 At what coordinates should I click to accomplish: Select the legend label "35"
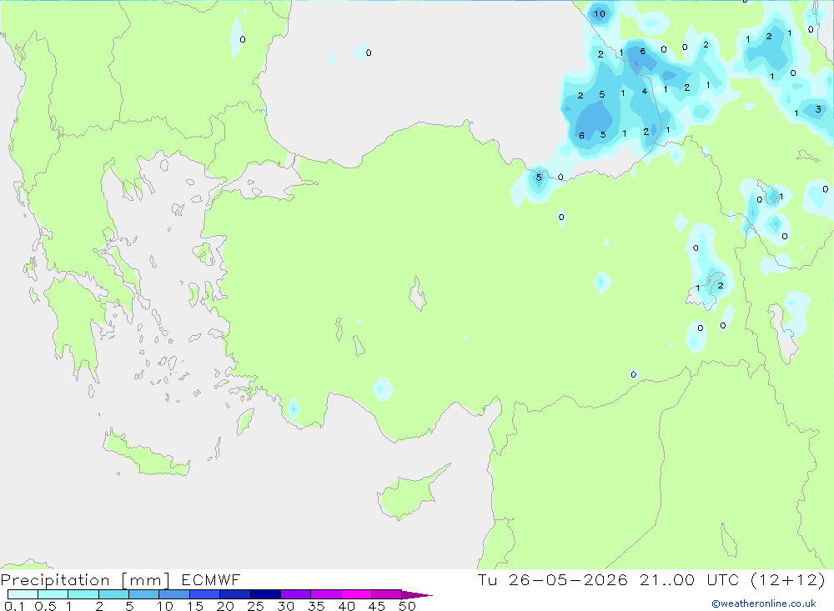pyautogui.click(x=316, y=606)
